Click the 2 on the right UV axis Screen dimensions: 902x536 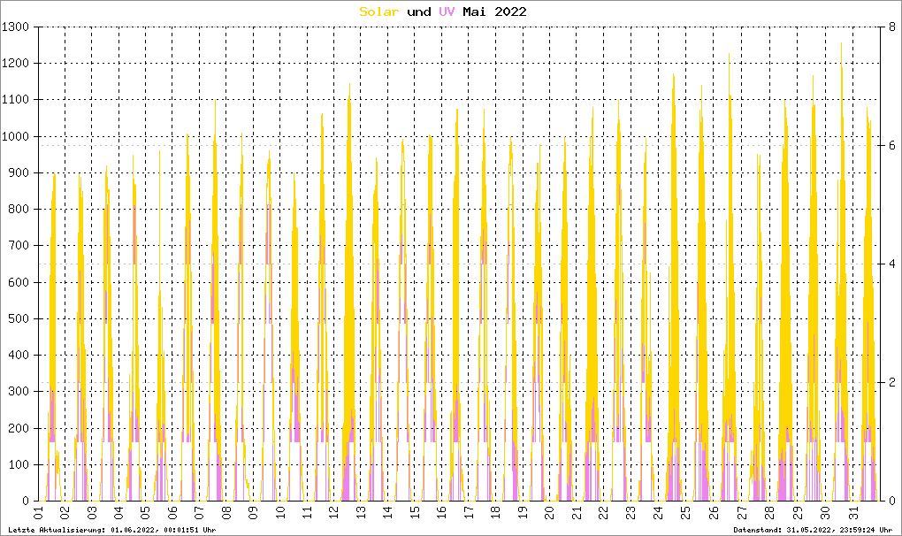891,382
